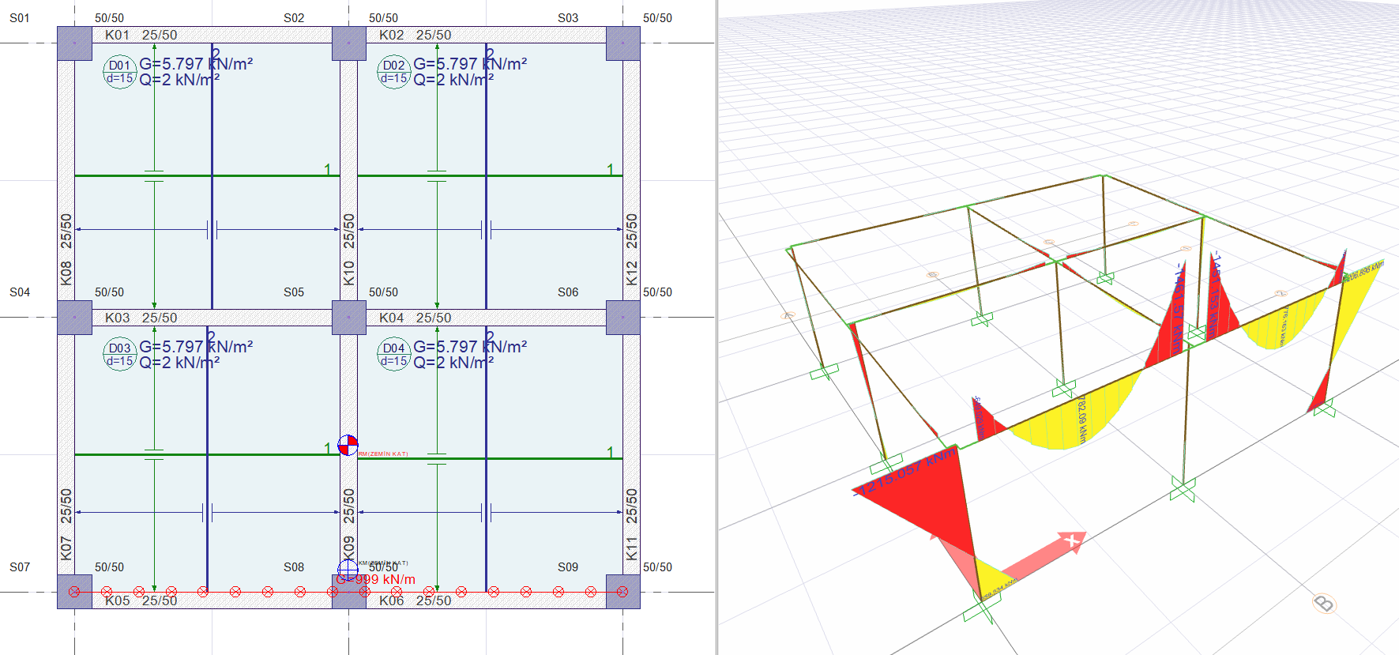Screen dimensions: 1399x655
Task: Select green span line 1 in slab D04
Action: (x=490, y=458)
